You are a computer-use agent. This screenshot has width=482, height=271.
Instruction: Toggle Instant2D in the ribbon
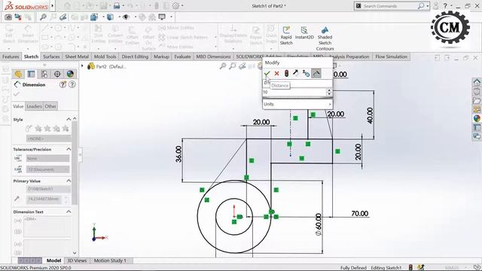(x=304, y=33)
